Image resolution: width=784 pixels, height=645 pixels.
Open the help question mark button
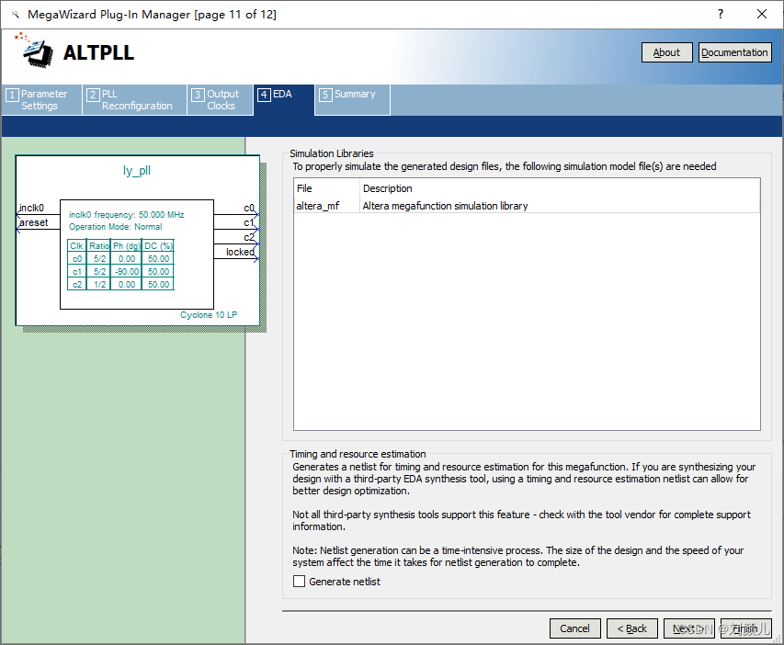pyautogui.click(x=720, y=14)
